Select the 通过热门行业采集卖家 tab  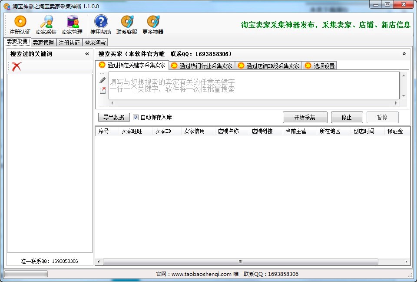point(202,66)
